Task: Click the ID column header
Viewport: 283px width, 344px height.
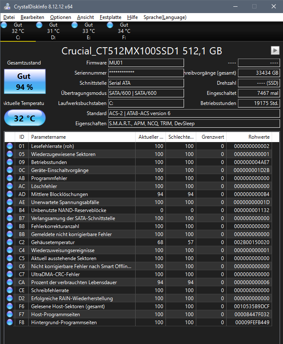Action: 22,137
